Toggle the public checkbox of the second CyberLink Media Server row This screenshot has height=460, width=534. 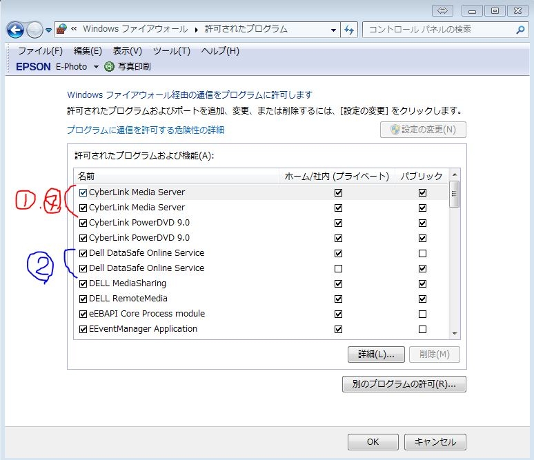[x=422, y=208]
